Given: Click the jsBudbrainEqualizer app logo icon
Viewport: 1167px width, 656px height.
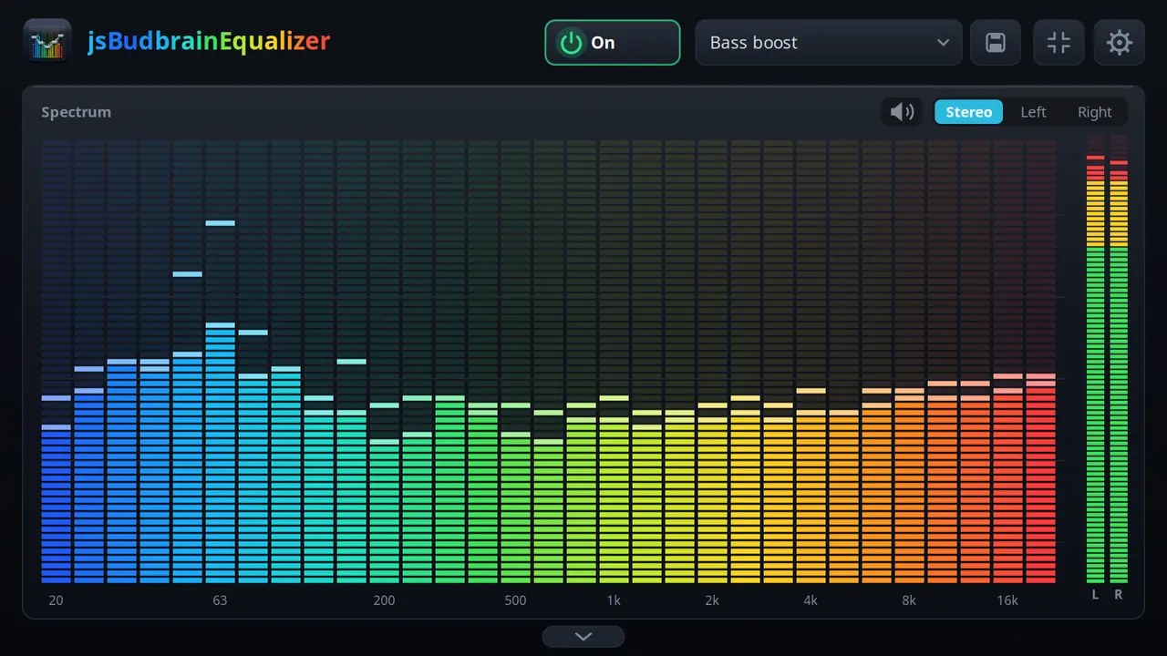Looking at the screenshot, I should (47, 42).
